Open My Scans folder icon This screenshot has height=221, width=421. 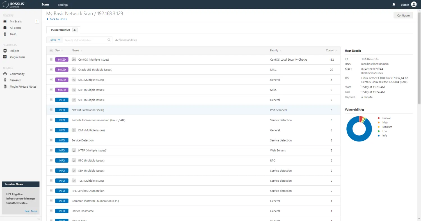pos(5,21)
